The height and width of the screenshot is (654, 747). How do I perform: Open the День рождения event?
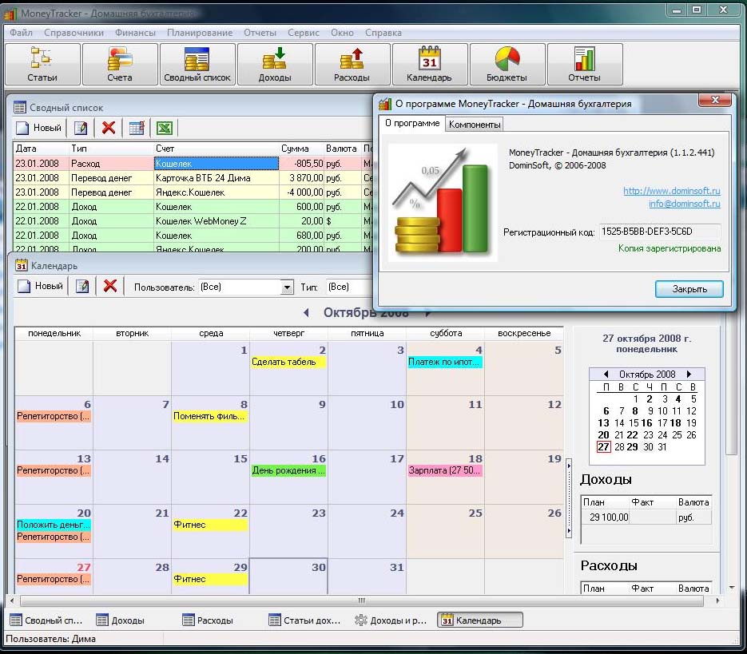click(x=288, y=470)
